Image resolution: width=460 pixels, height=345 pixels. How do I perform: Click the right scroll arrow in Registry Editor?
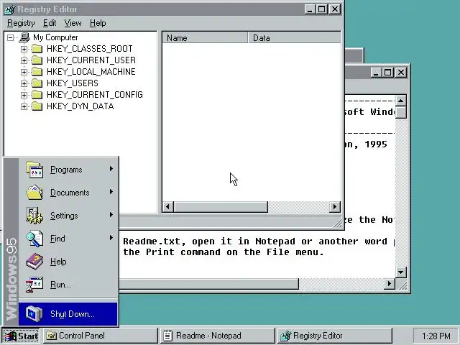[335, 206]
